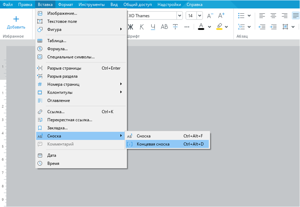
Task: Increase font size with A+ icon
Action: pyautogui.click(x=221, y=16)
